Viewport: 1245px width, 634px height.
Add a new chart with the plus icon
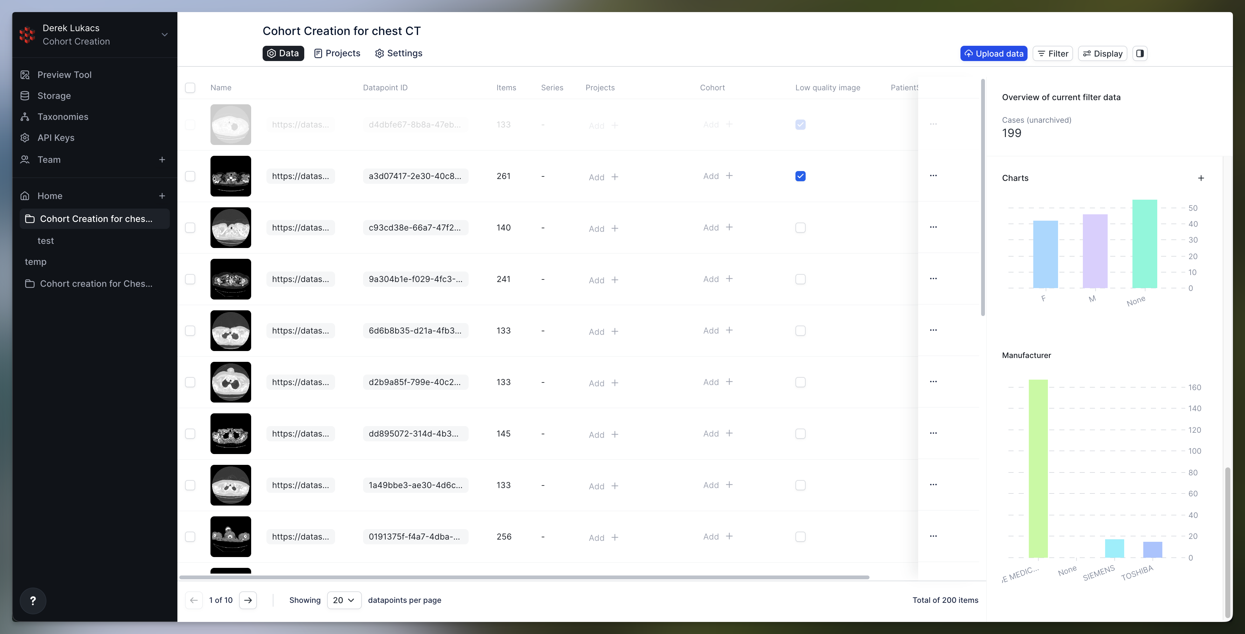[1201, 178]
